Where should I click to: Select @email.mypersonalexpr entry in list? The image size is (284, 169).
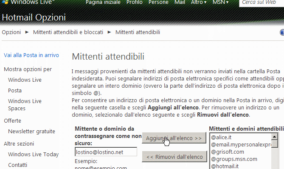pos(241,144)
